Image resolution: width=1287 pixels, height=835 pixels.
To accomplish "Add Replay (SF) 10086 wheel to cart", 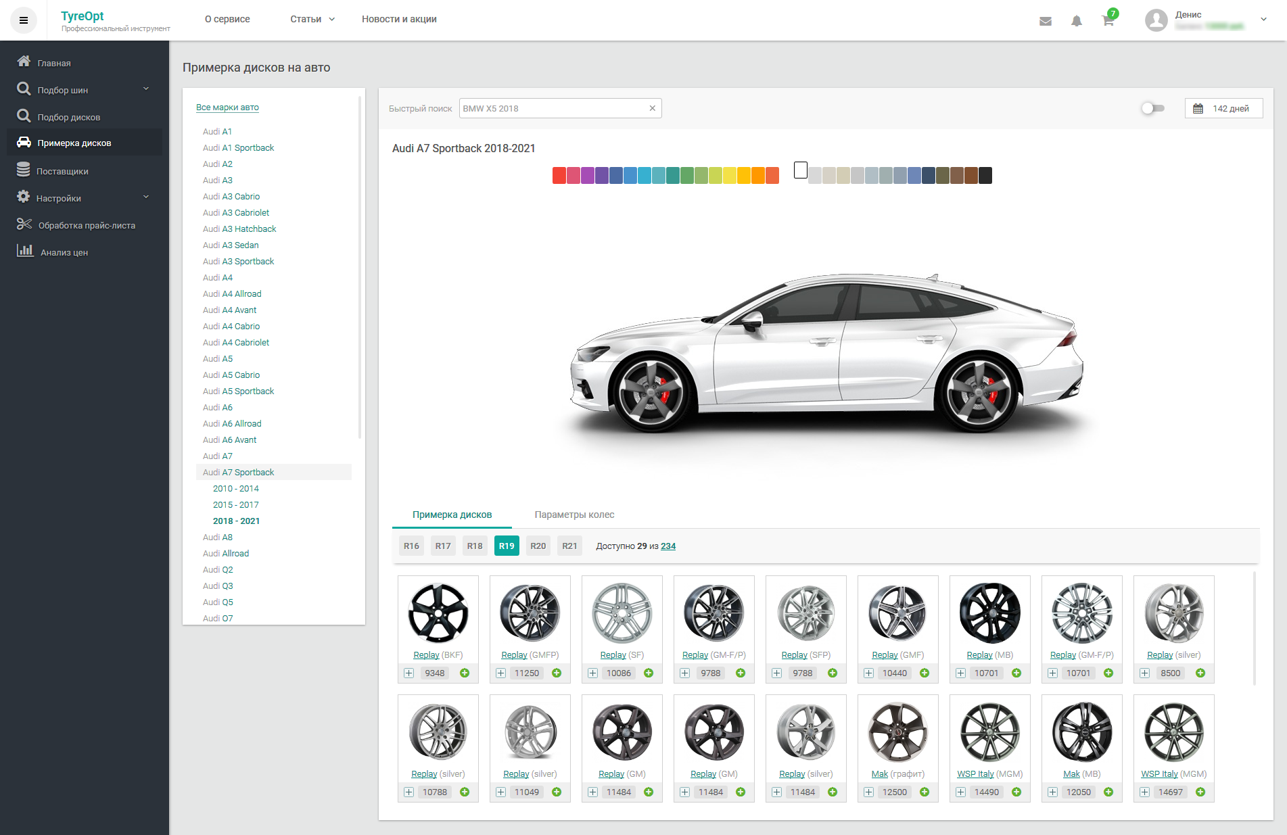I will 649,673.
